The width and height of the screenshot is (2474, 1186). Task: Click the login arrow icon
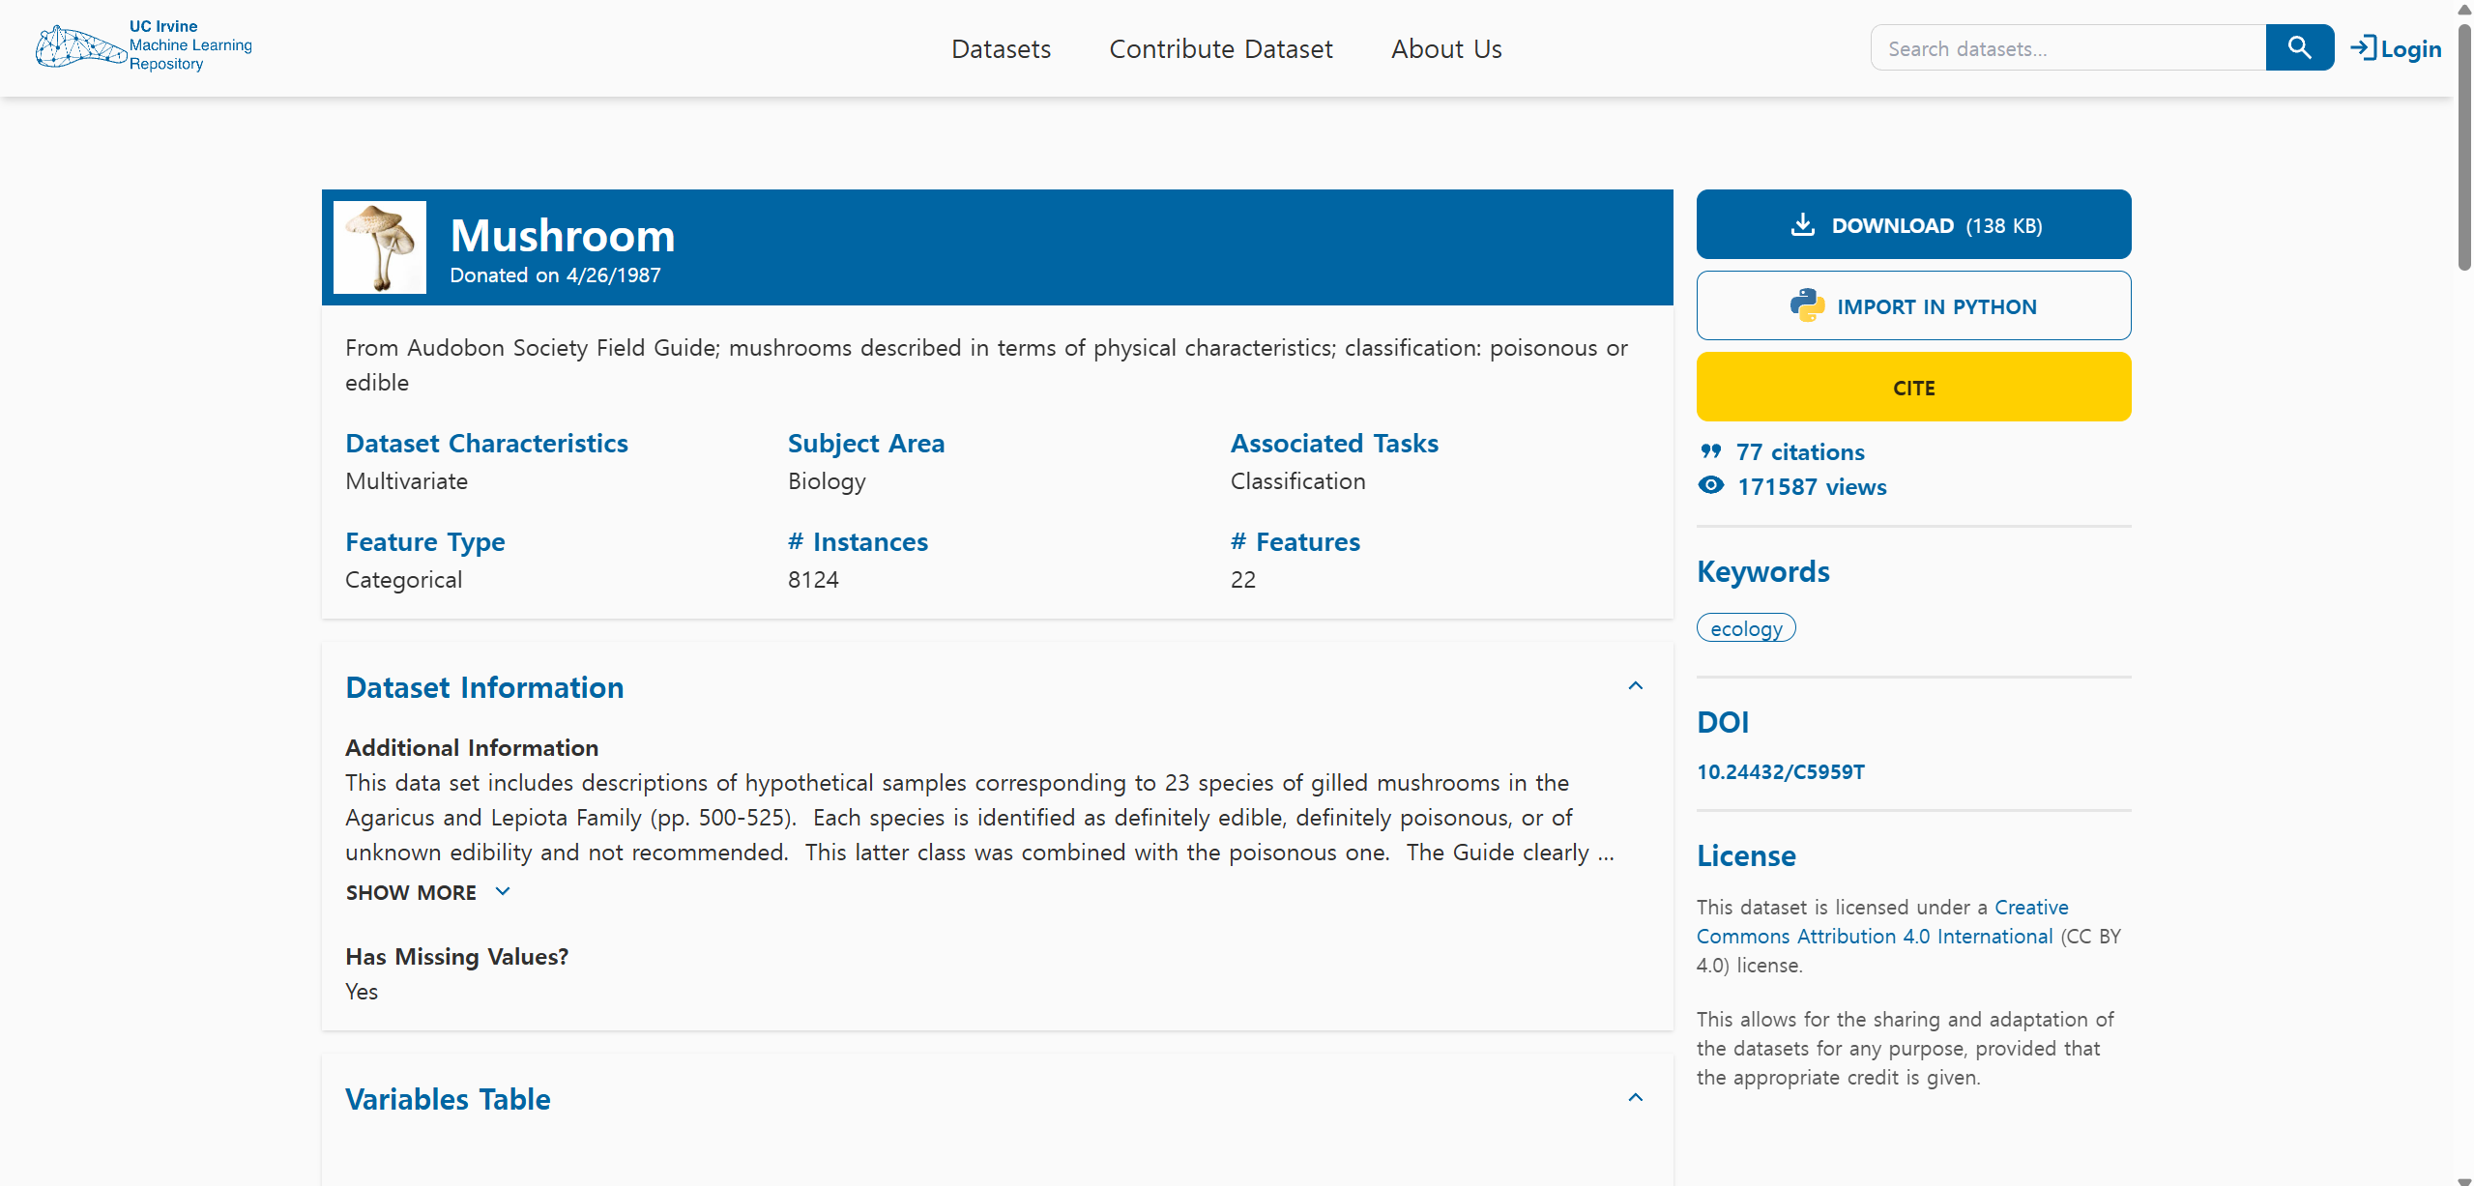point(2363,47)
